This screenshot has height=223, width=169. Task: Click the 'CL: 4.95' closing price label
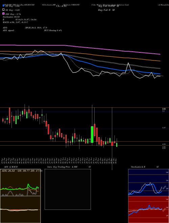point(62,6)
